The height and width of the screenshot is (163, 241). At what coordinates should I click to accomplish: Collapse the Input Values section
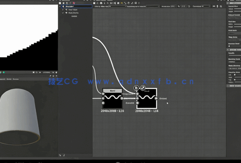(x=228, y=86)
